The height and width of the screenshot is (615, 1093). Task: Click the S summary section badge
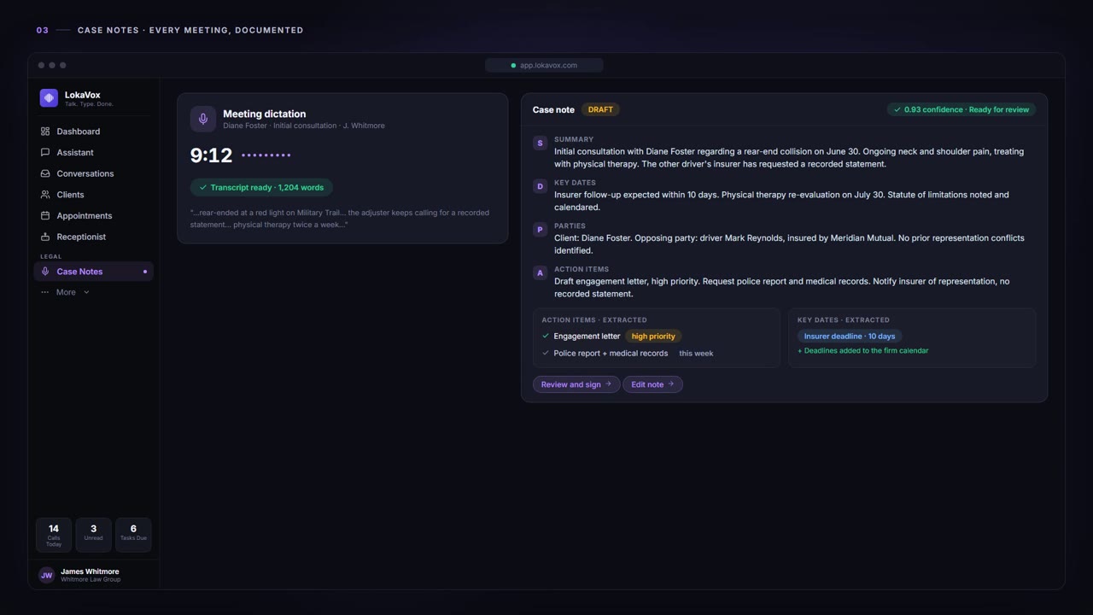pos(540,143)
